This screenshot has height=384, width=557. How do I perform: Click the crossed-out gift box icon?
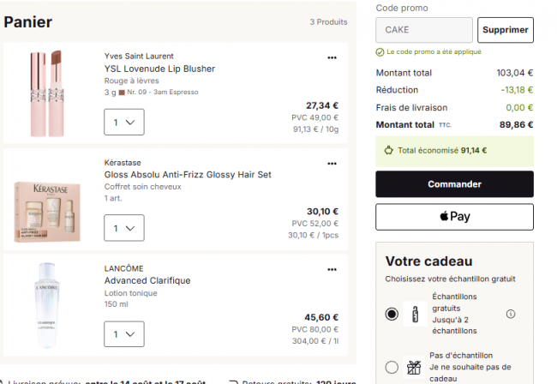pyautogui.click(x=414, y=368)
